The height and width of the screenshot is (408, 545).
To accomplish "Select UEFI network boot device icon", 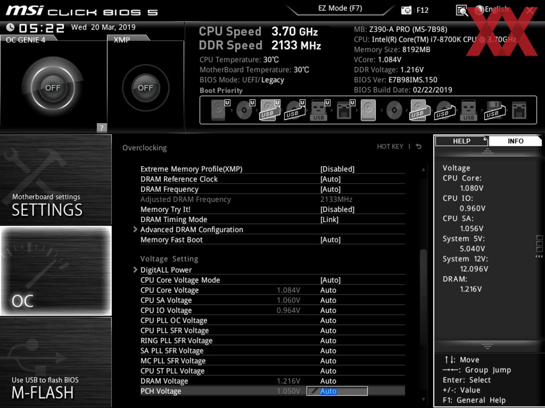I will click(345, 110).
